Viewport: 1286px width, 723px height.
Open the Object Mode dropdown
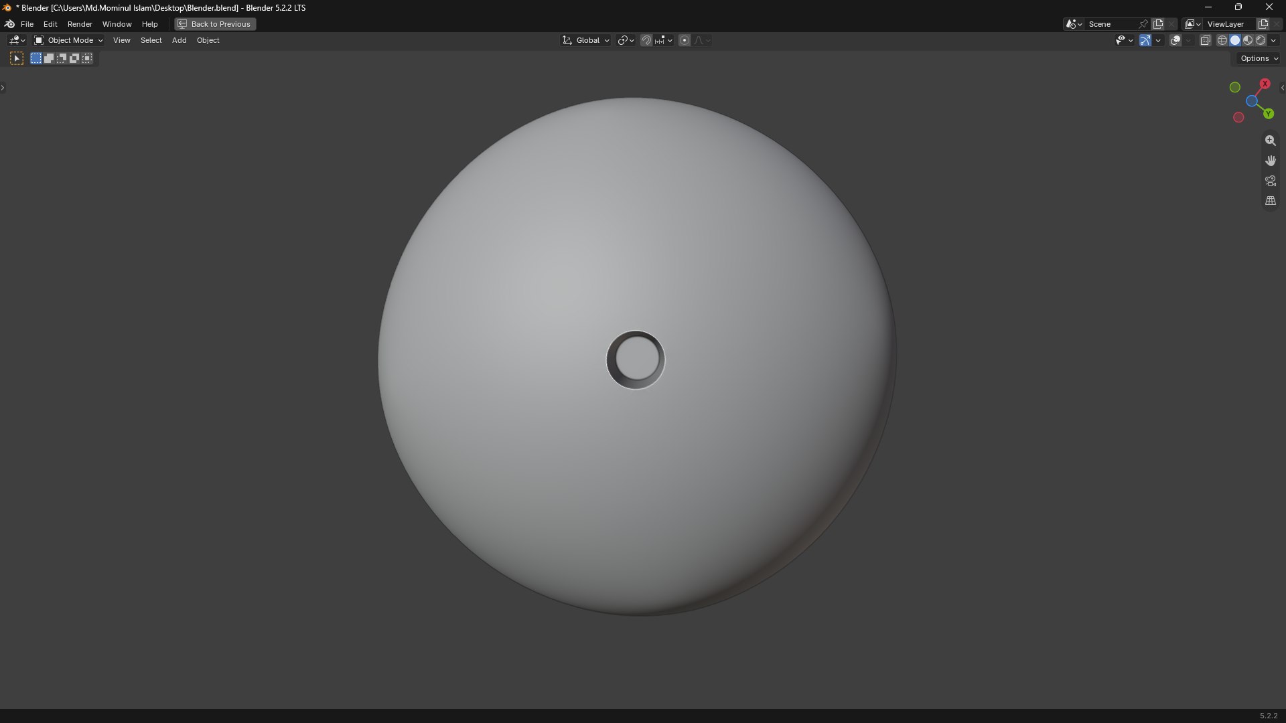coord(69,41)
